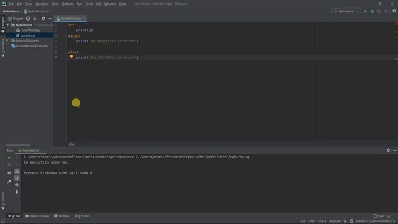The height and width of the screenshot is (224, 398).
Task: Open Run panel settings gear
Action: (388, 151)
